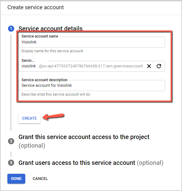Cancel the service account creation
Image resolution: width=182 pixels, height=191 pixels.
tap(40, 179)
